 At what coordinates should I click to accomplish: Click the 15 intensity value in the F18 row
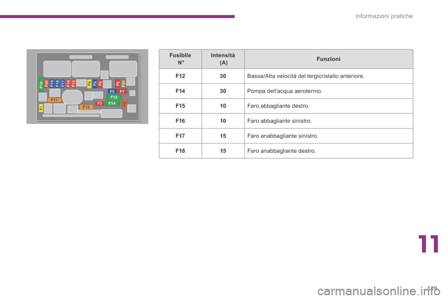223,151
